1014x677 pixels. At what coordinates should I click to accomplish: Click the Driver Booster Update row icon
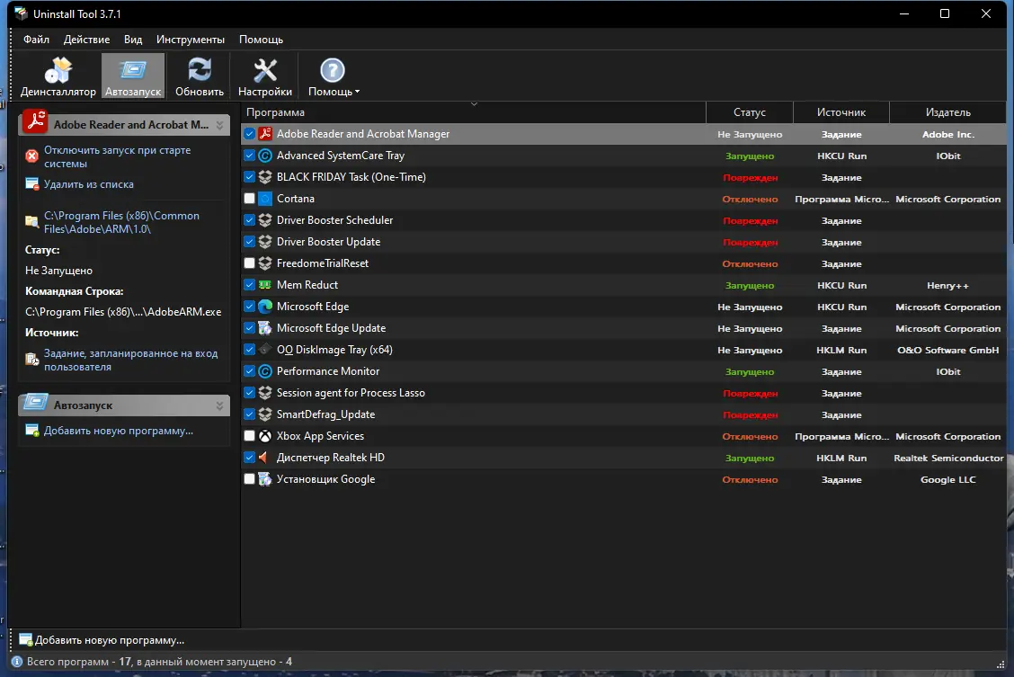click(x=265, y=242)
